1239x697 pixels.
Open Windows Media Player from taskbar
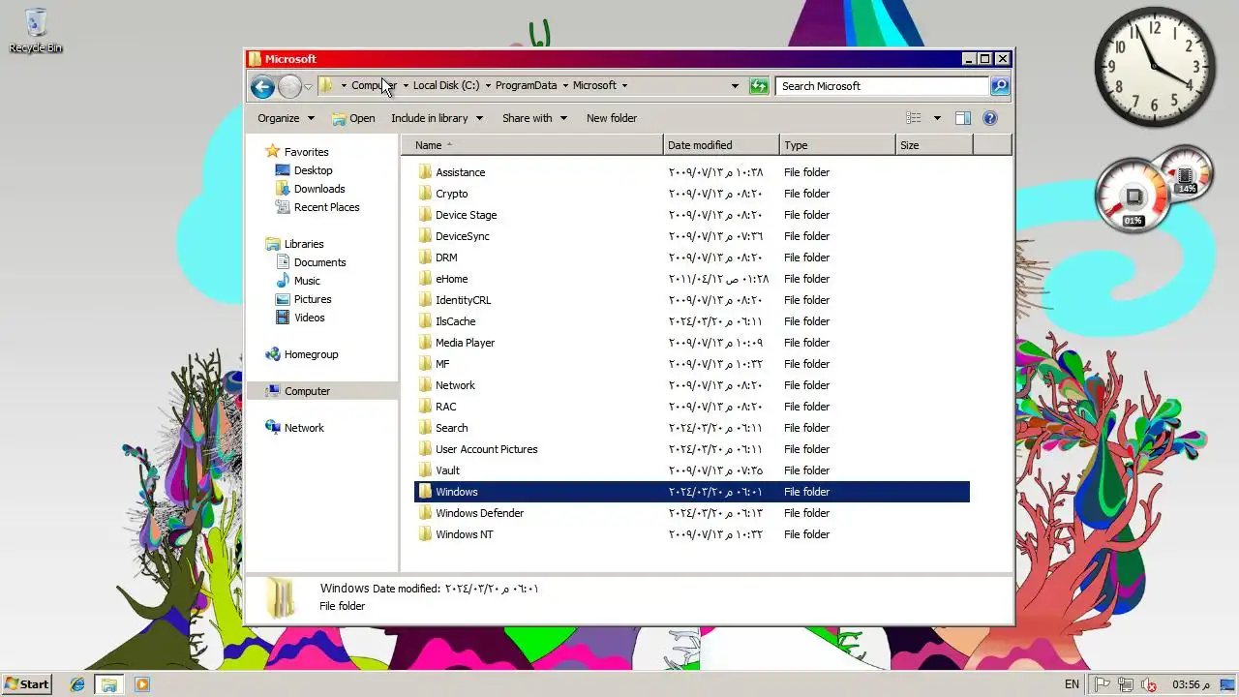point(142,684)
